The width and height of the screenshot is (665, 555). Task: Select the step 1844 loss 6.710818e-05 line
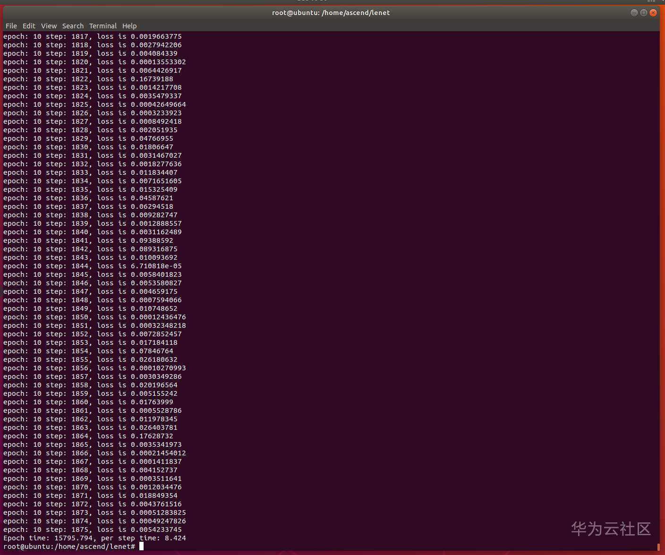pos(93,266)
